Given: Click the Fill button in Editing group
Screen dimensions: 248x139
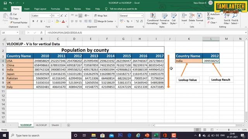Looking at the screenshot, I should (211, 19).
